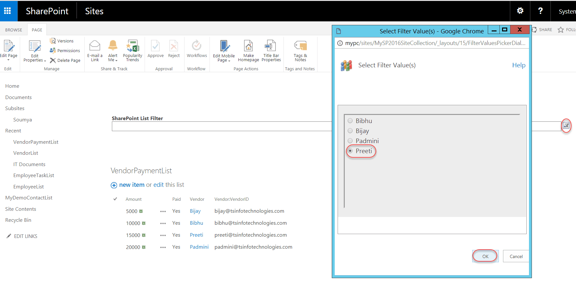Open the Soumya subsite link

click(22, 119)
